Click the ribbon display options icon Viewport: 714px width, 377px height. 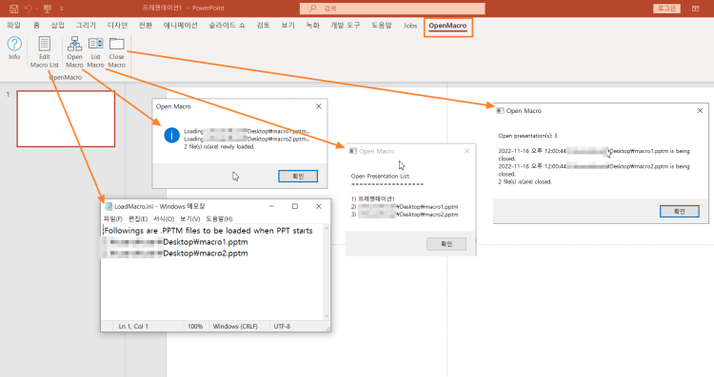[x=695, y=9]
